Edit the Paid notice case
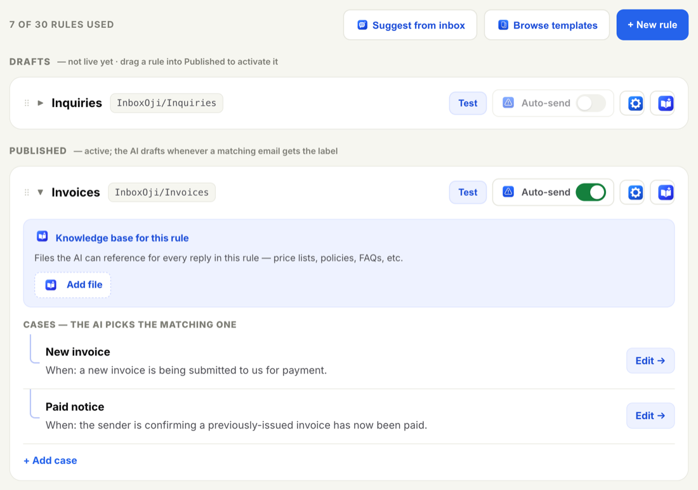Screen dimensions: 698x490 point(650,416)
